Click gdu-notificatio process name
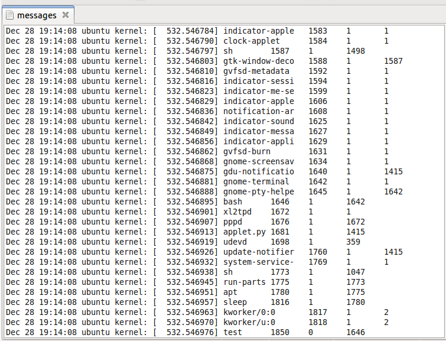The image size is (446, 341). [x=259, y=171]
